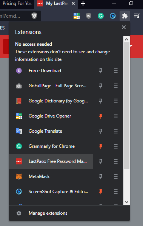The image size is (143, 226).
Task: Click the MetaMask fox icon
Action: coord(19,176)
